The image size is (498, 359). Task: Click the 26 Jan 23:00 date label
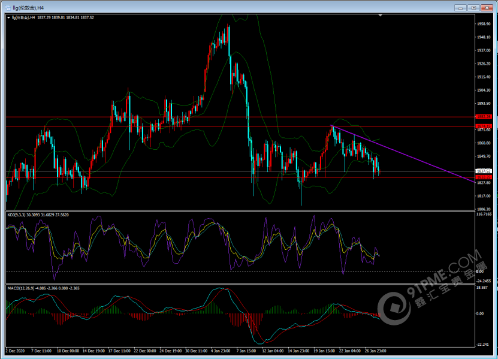(376, 351)
